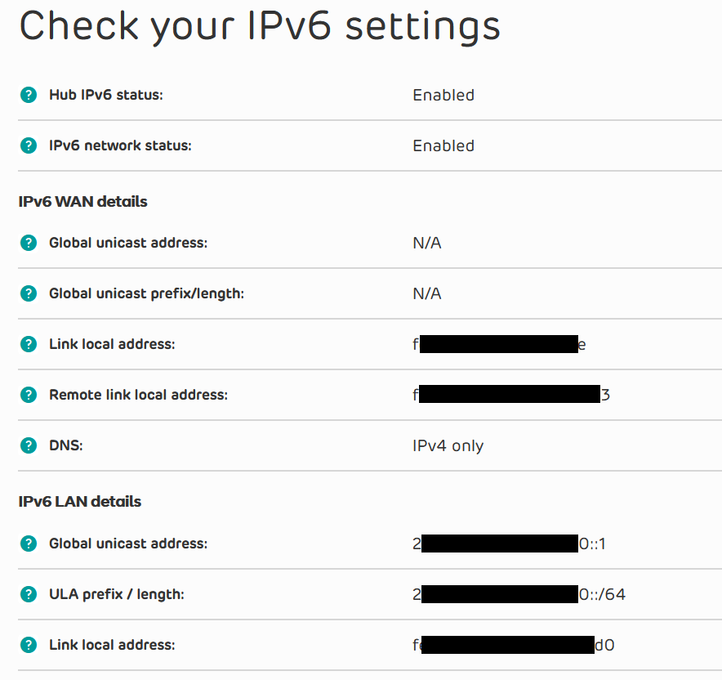Click the IPv6 network status Enabled value
The width and height of the screenshot is (722, 680).
[x=443, y=146]
